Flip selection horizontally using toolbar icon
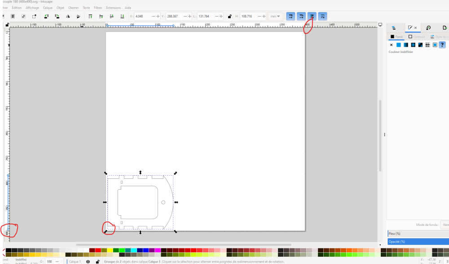 coord(68,16)
